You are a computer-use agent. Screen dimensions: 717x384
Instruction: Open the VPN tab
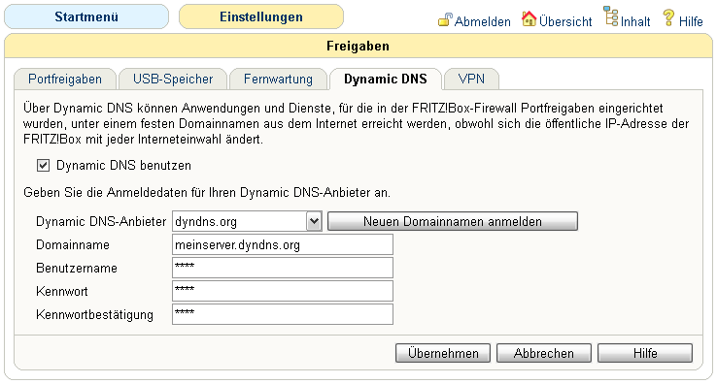471,79
